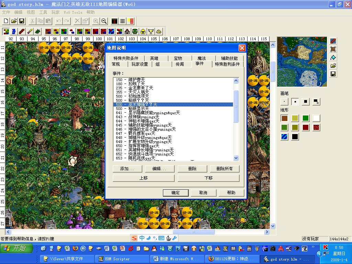Click the Save map floppy disk icon
This screenshot has width=352, height=264.
point(22,21)
